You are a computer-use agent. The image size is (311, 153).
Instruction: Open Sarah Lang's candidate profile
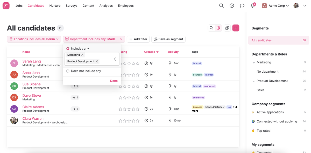(32, 61)
